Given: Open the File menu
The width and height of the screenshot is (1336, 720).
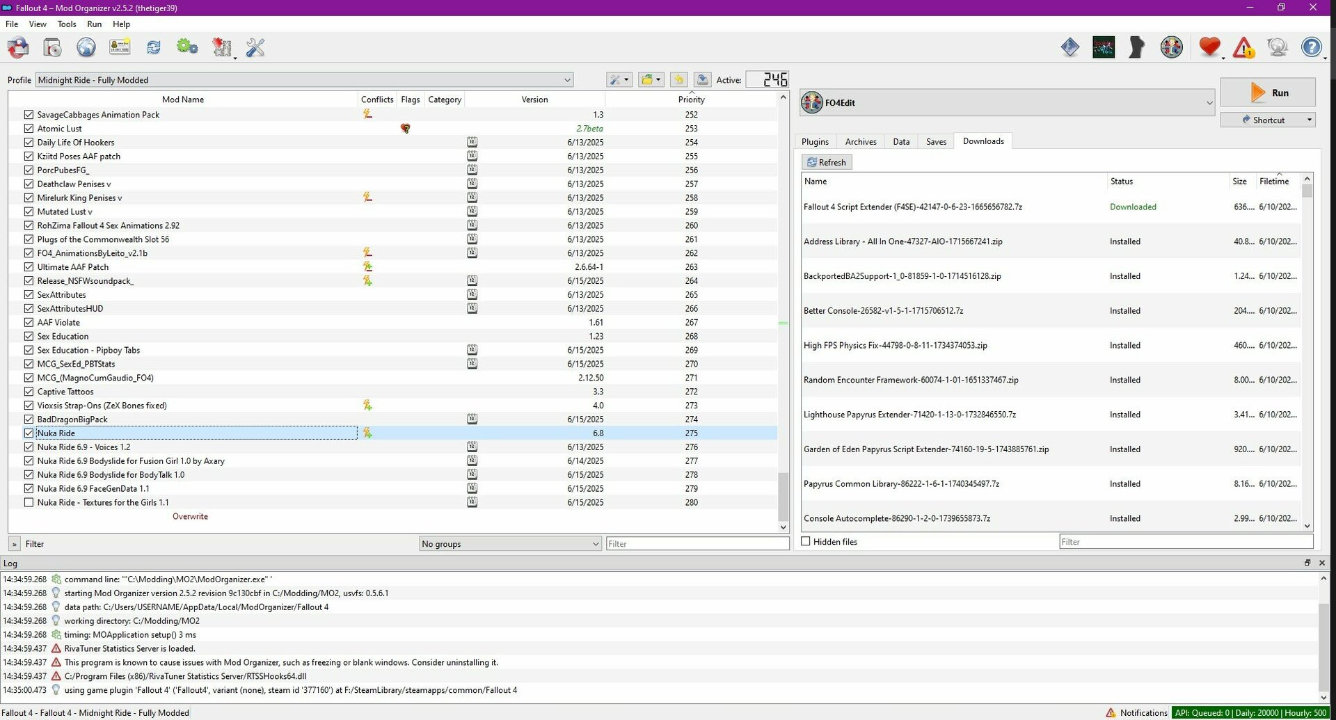Looking at the screenshot, I should [x=12, y=24].
